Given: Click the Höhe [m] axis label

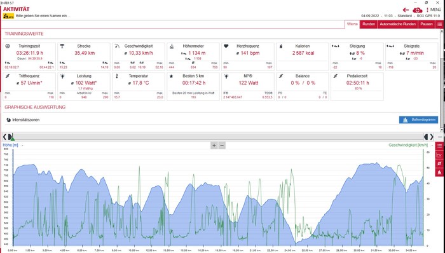Looking at the screenshot, I should coord(10,145).
